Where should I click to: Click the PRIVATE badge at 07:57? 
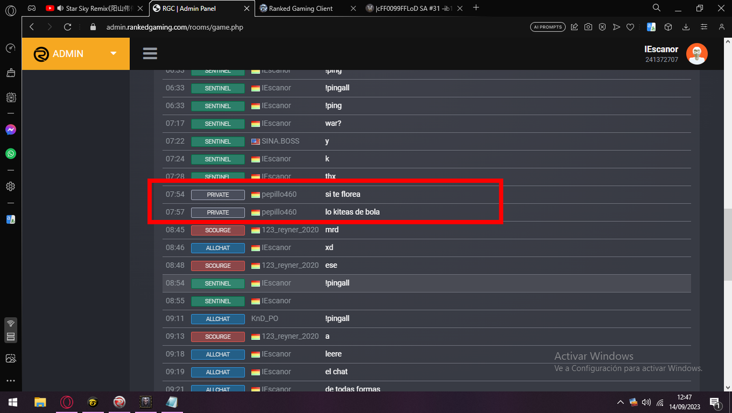tap(218, 212)
